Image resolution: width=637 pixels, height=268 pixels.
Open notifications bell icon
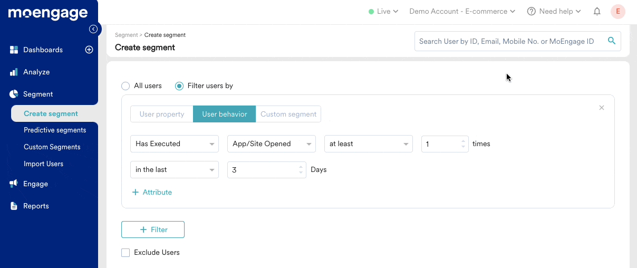[x=597, y=11]
